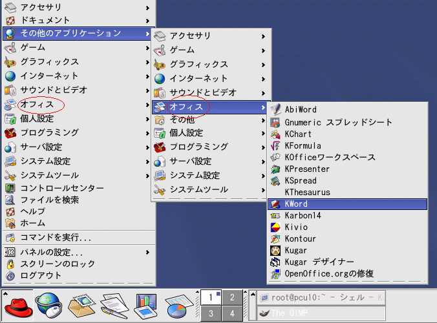
Task: Switch to virtual desktop 3 in pager
Action: click(x=211, y=313)
